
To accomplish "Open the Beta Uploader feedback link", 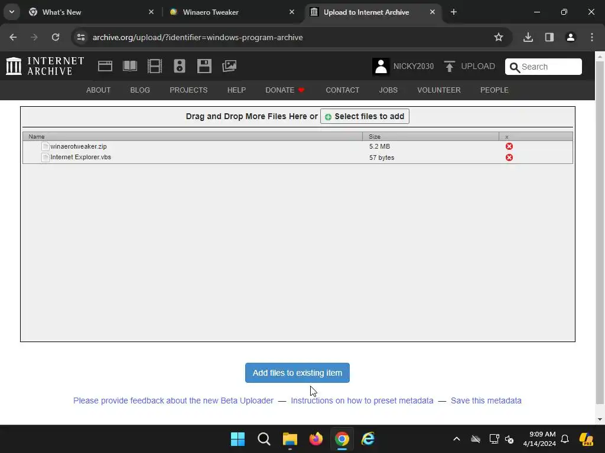I will [x=173, y=401].
